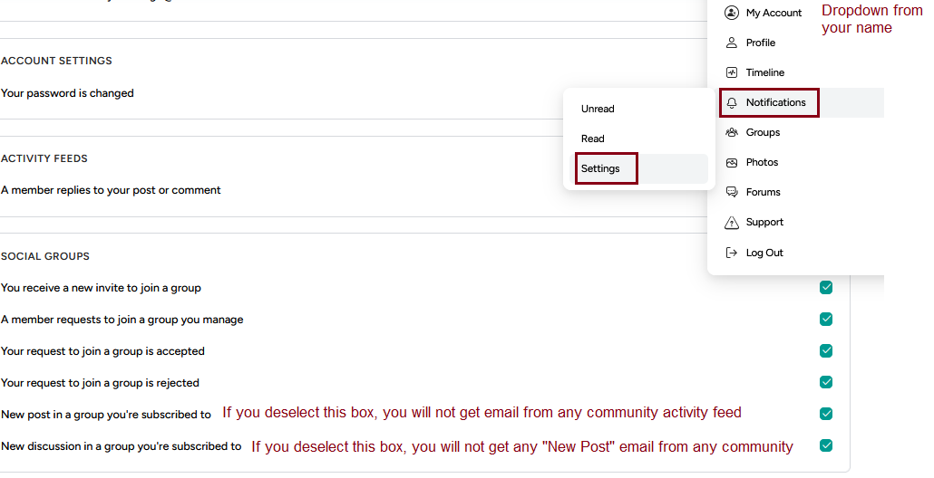Deselect new discussion in subscribed group checkbox
The image size is (934, 478).
click(825, 445)
